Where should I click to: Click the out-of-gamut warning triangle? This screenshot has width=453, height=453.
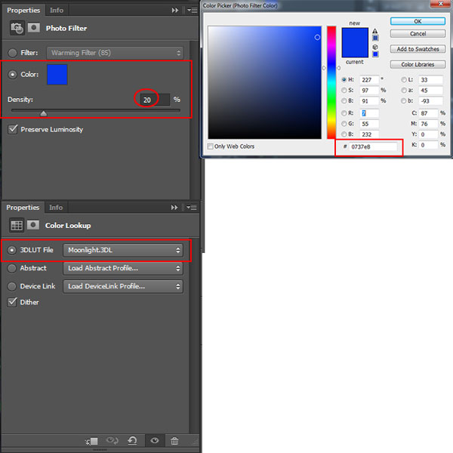375,31
